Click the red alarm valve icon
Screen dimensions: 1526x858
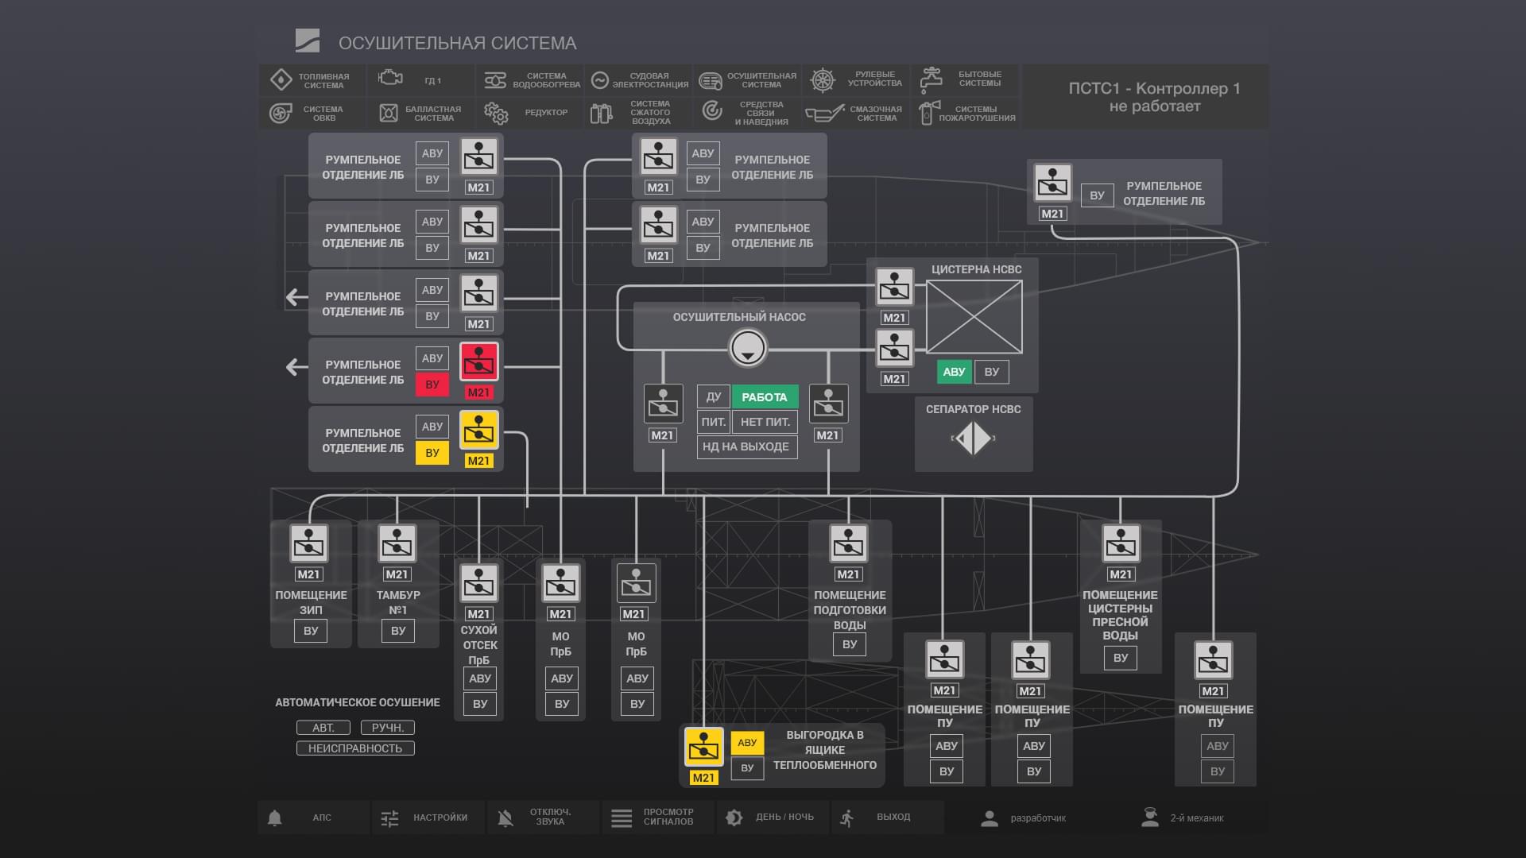[478, 361]
